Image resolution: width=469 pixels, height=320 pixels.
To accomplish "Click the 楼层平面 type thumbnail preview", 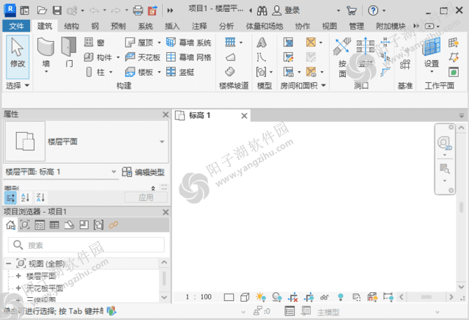I will coord(26,142).
